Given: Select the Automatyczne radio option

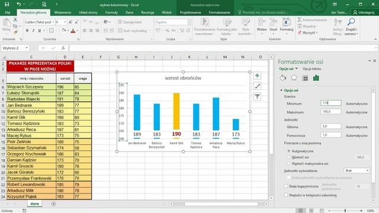Looking at the screenshot, I should (x=288, y=151).
